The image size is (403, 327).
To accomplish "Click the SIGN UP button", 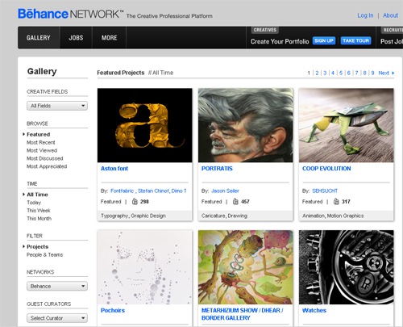I will (x=324, y=40).
